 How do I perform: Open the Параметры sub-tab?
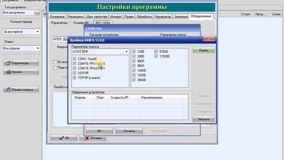(59, 23)
